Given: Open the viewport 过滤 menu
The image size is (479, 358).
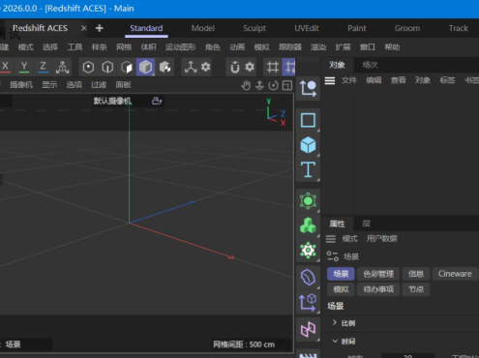Looking at the screenshot, I should tap(99, 85).
